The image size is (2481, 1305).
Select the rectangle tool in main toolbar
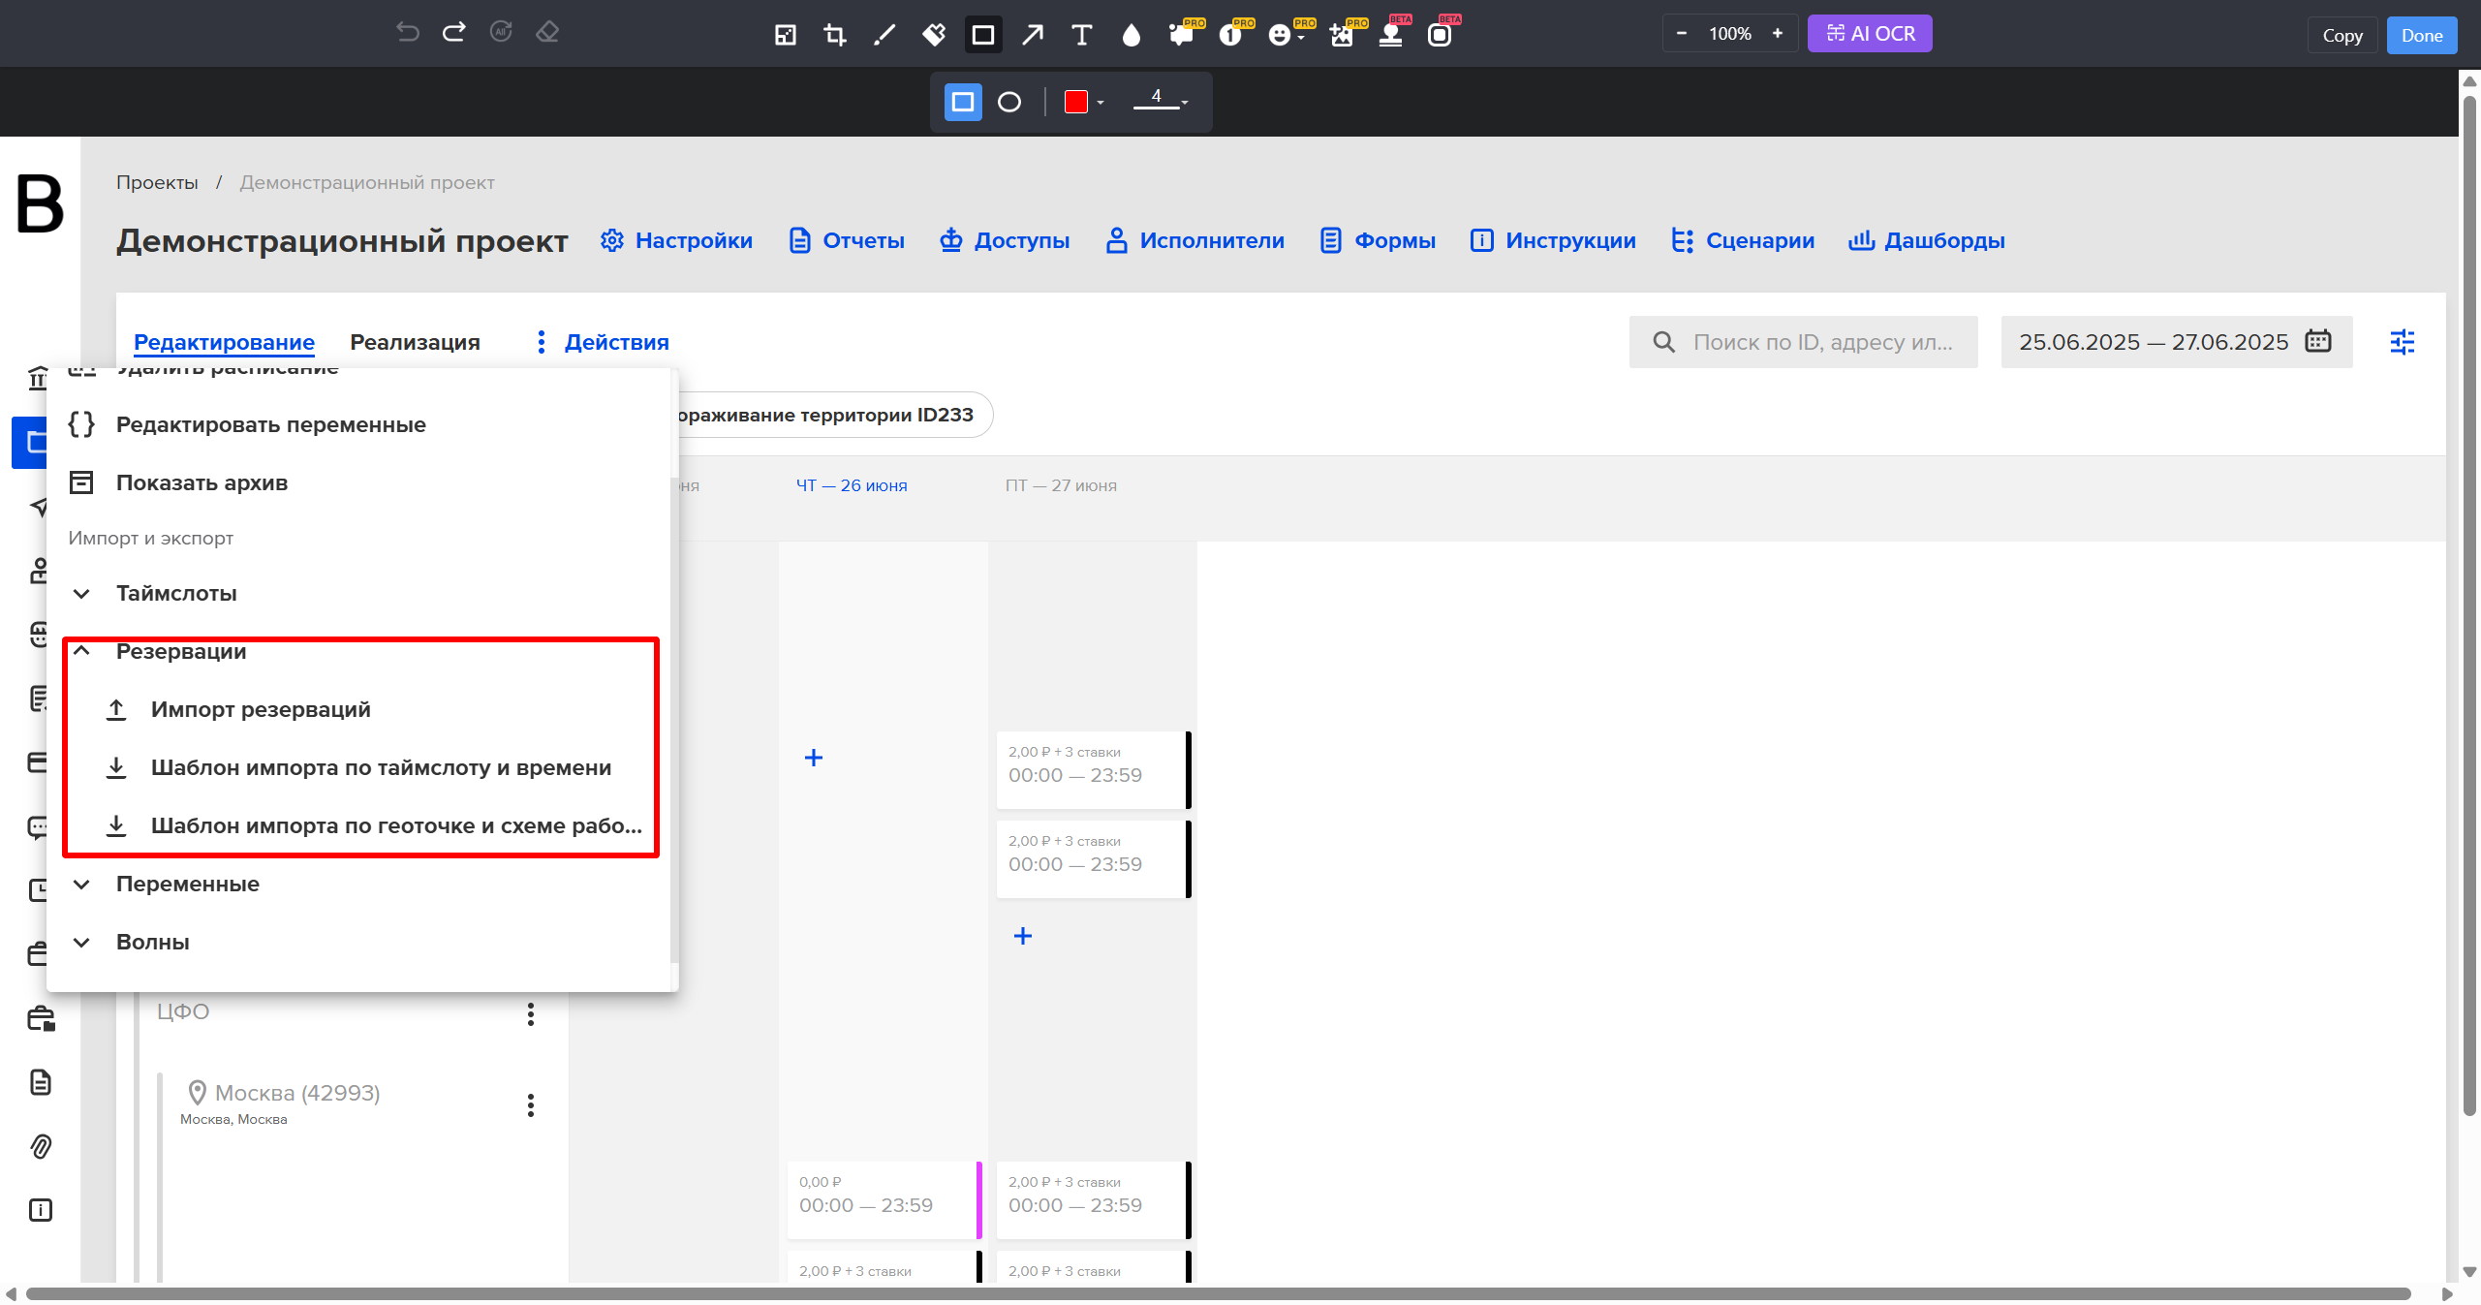[983, 35]
